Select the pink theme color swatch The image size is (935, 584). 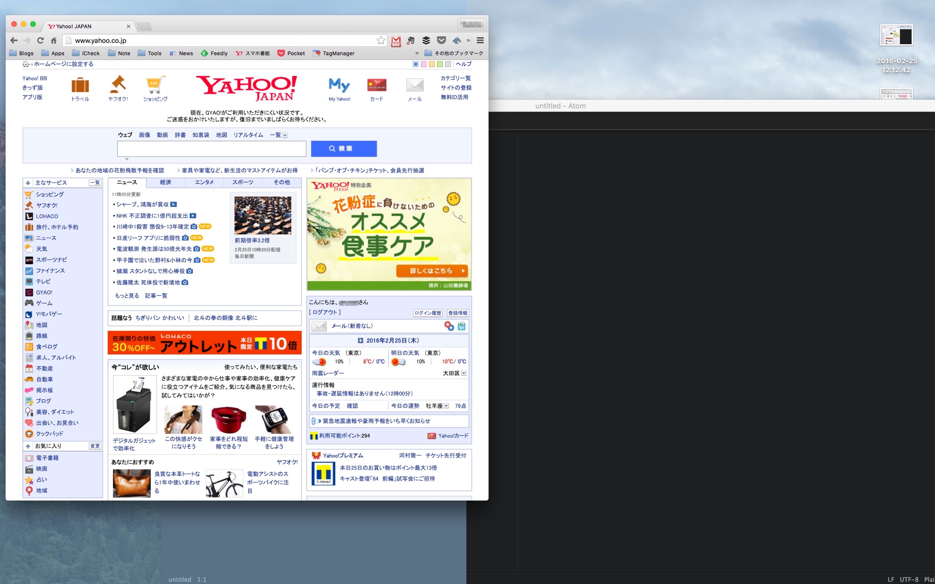(x=424, y=64)
